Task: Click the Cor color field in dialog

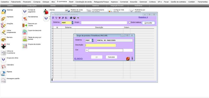Action: [106, 50]
